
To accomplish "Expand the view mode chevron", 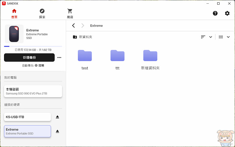I will click(228, 37).
